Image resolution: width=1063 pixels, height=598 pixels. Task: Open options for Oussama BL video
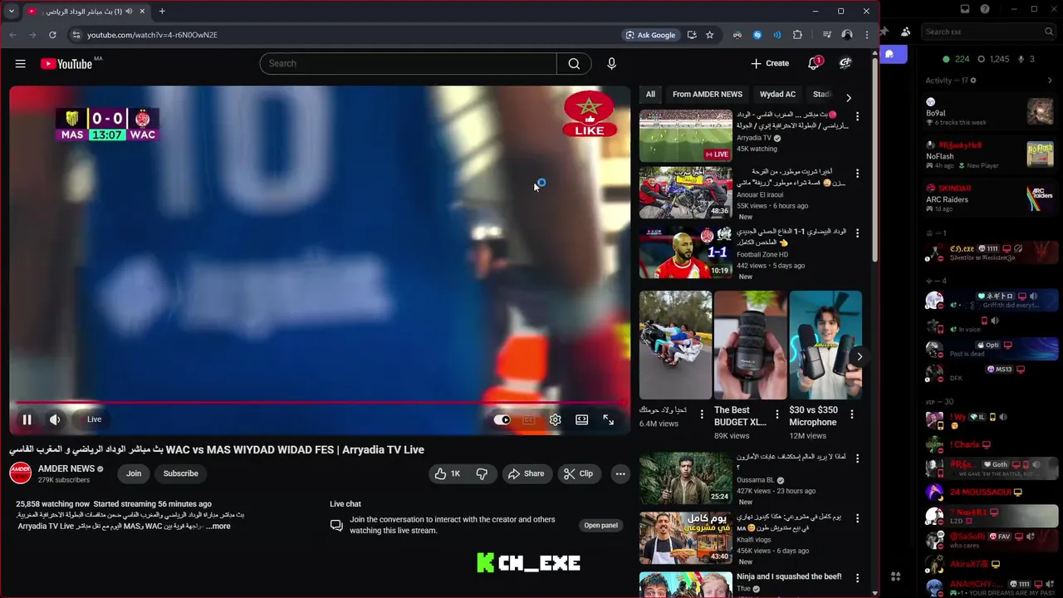[x=857, y=458]
